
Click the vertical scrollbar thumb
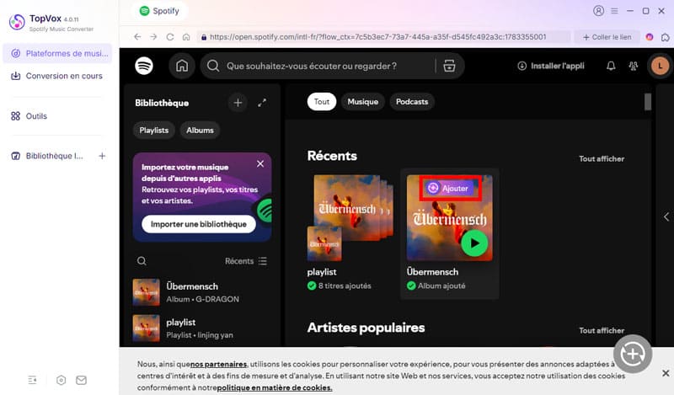[x=648, y=102]
